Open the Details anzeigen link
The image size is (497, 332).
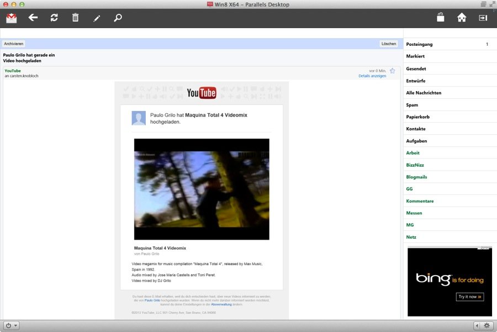tap(372, 76)
